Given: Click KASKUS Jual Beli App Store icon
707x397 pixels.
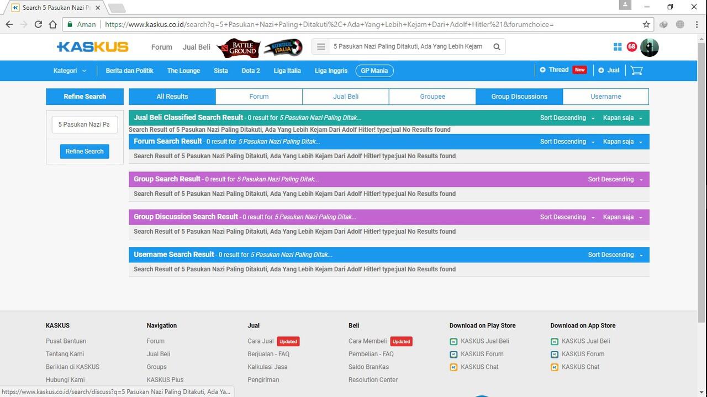Looking at the screenshot, I should point(555,341).
